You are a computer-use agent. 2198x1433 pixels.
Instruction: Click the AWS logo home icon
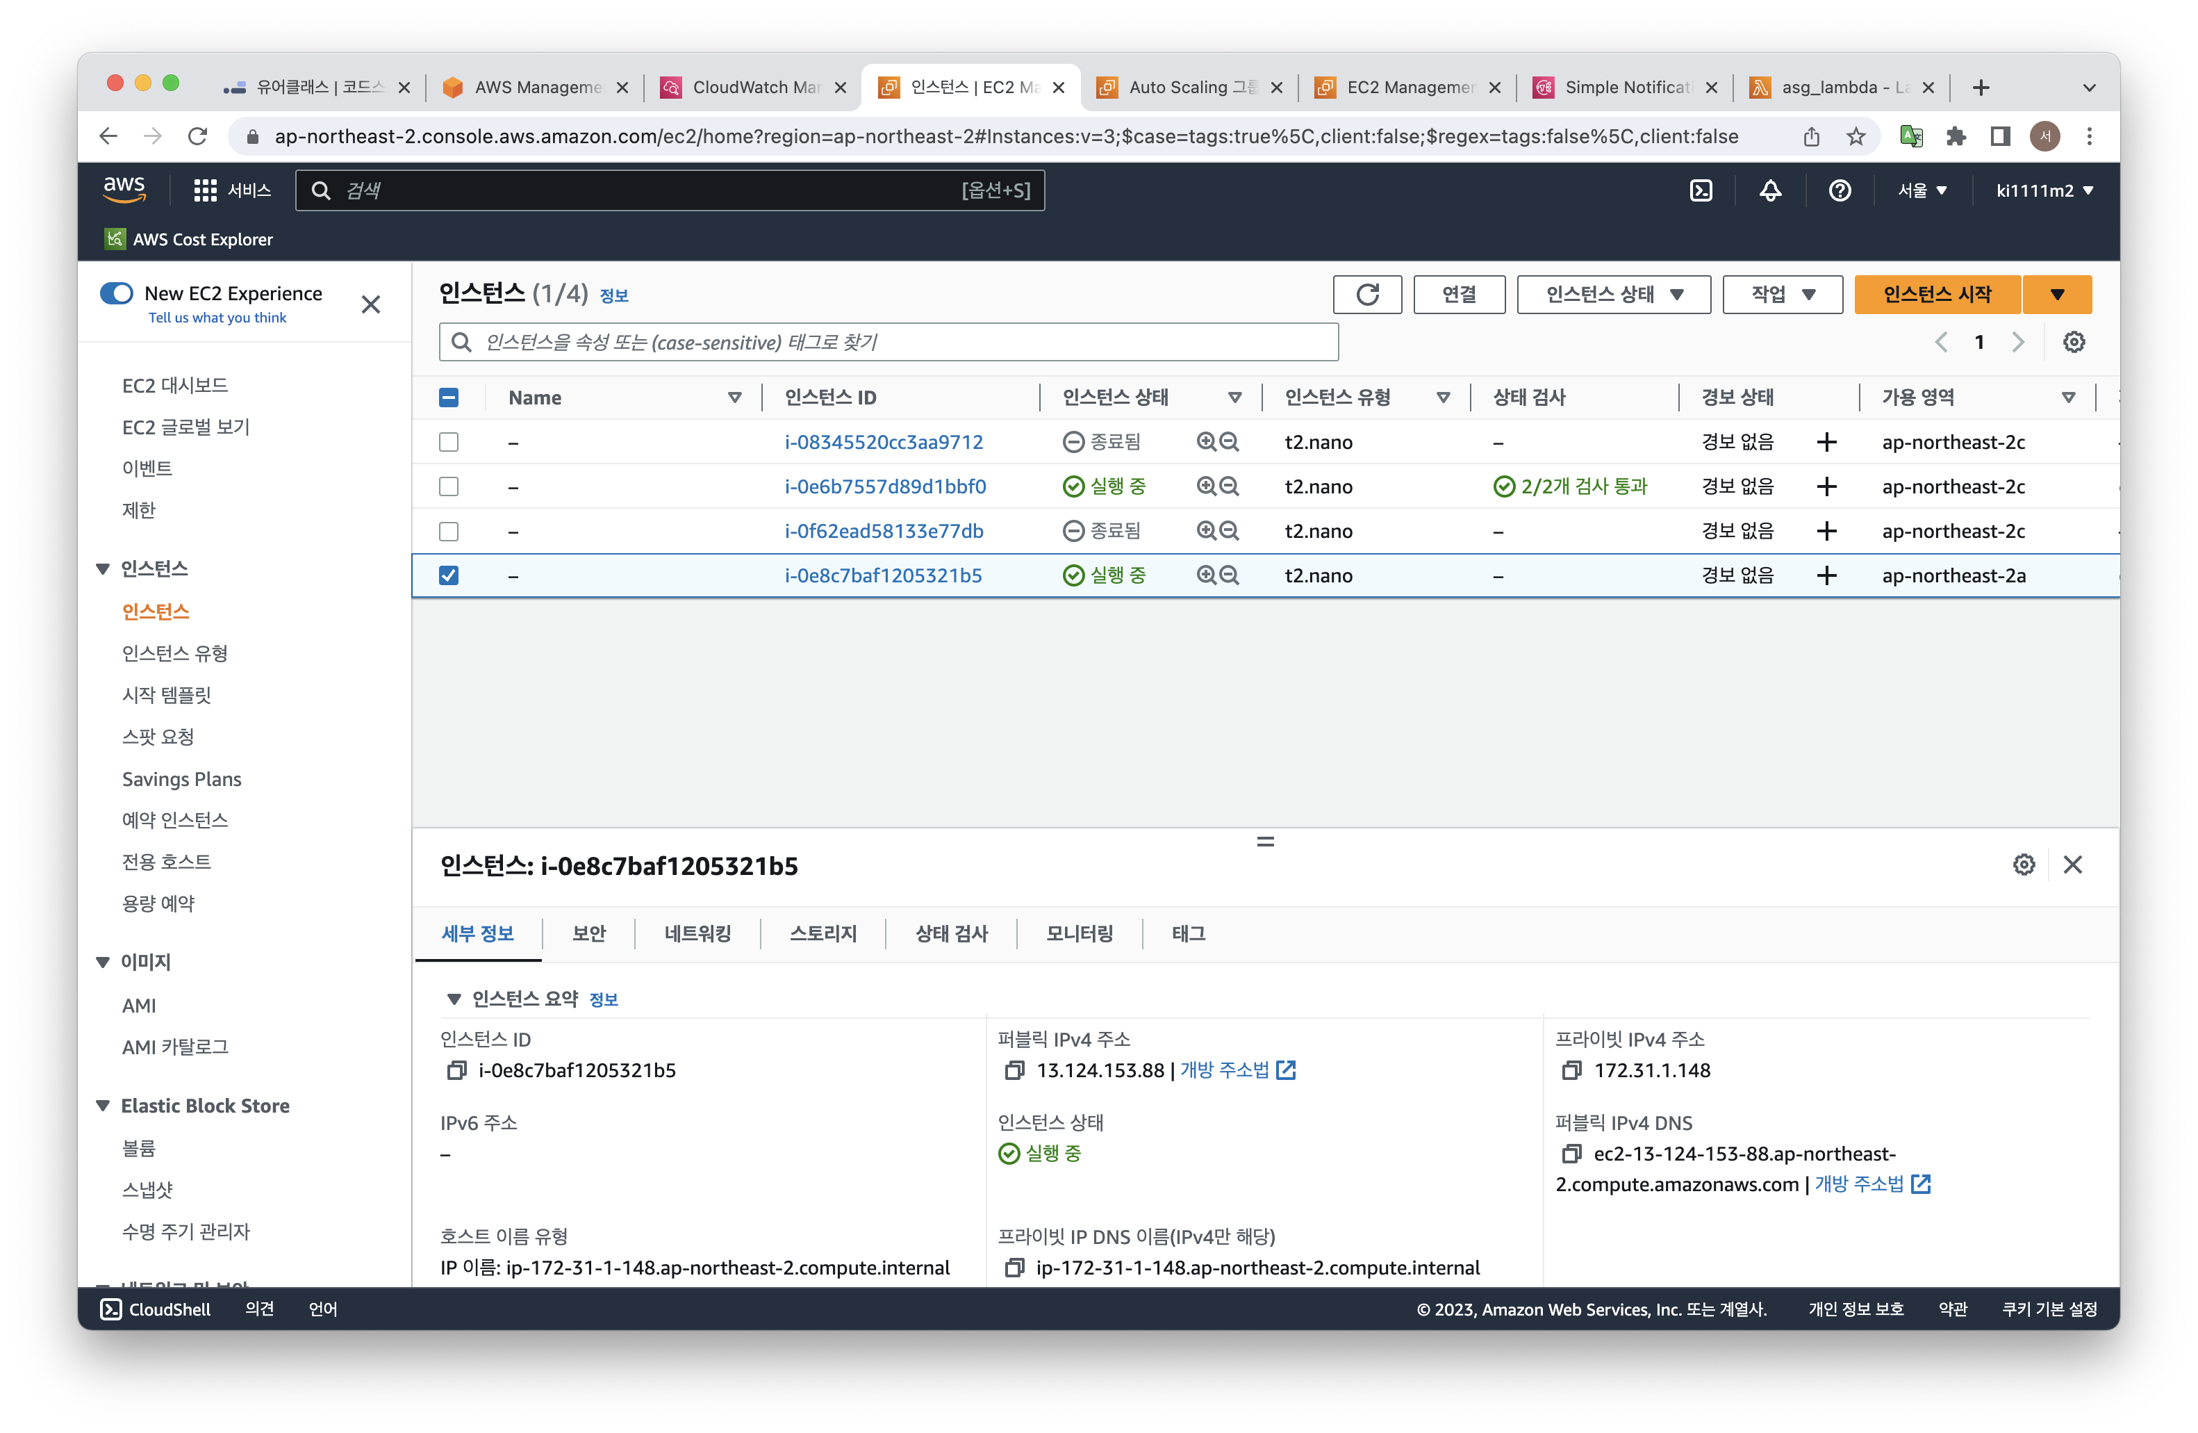point(124,188)
